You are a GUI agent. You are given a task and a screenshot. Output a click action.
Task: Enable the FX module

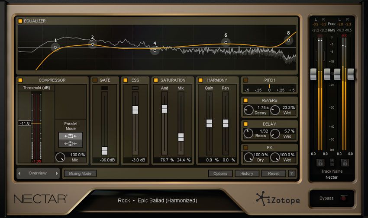(246, 148)
